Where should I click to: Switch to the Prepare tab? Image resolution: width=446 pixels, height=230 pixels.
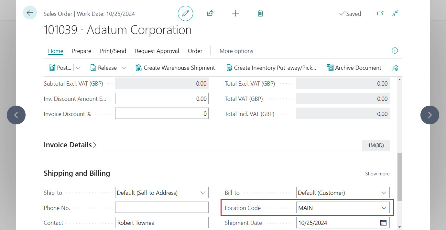[x=82, y=51]
